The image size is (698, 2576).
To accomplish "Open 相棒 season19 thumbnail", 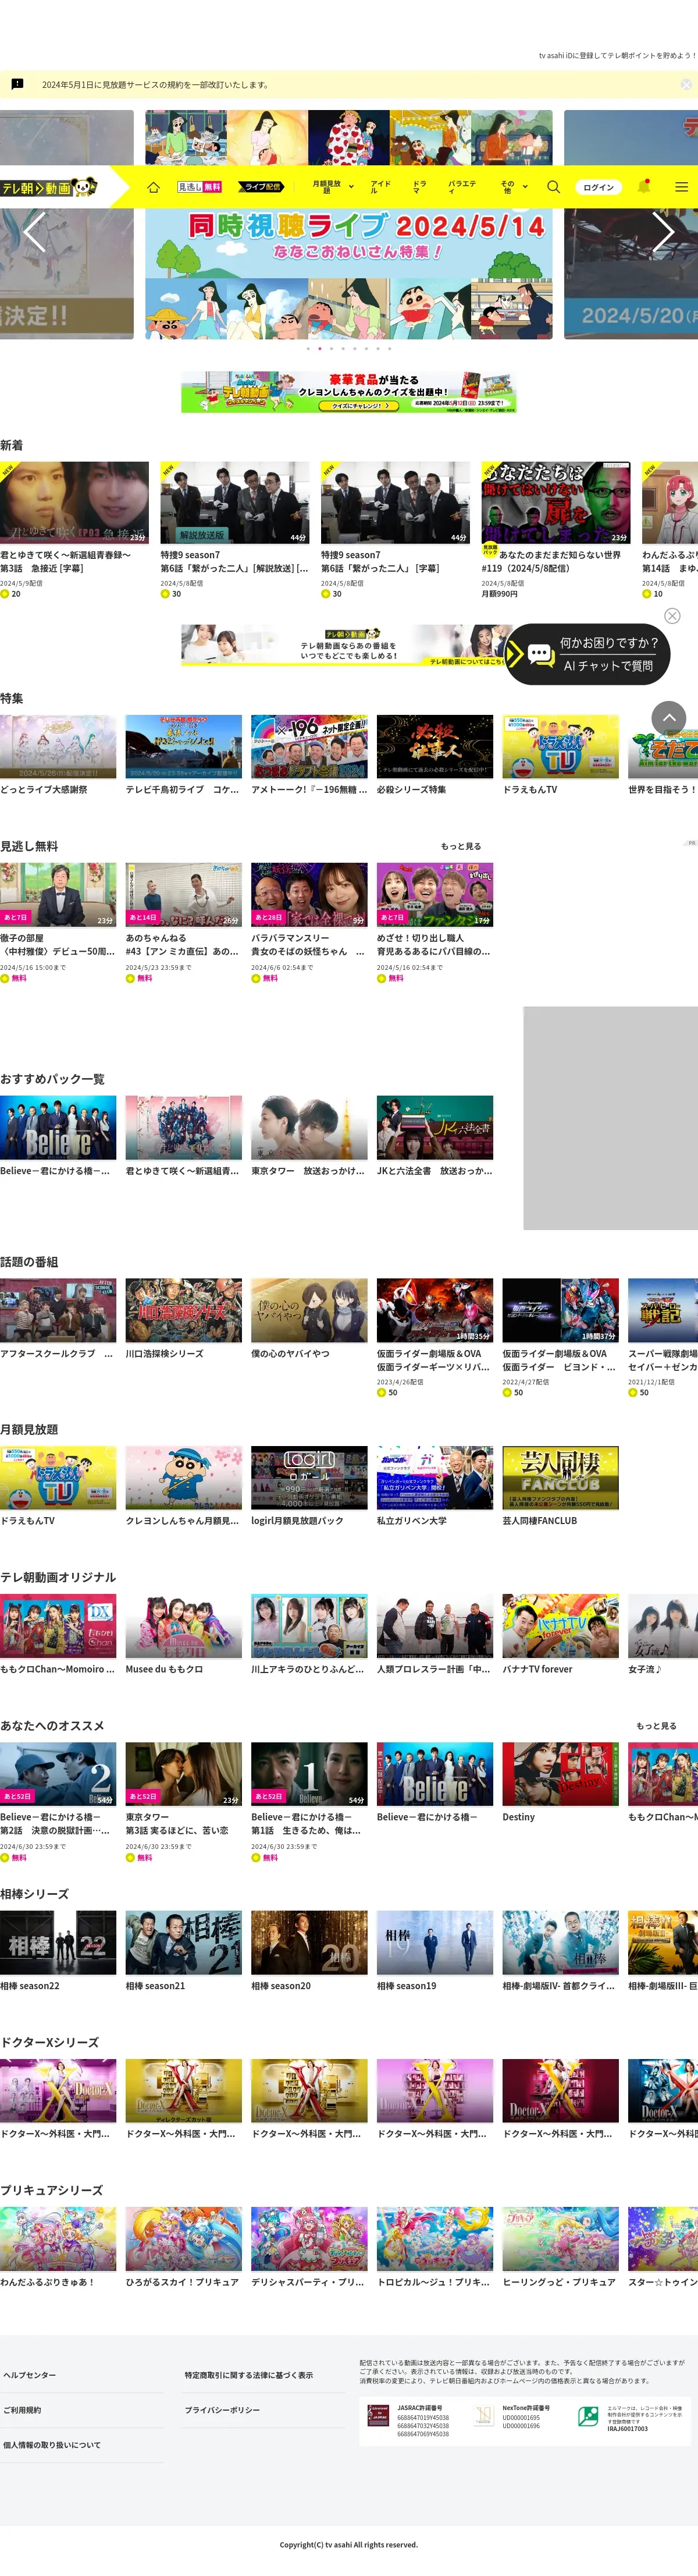I will coord(435,1942).
